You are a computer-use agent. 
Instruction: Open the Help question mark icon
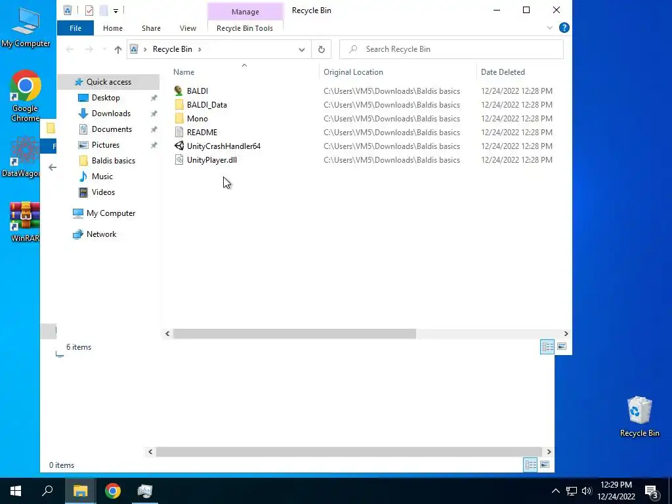pos(564,28)
